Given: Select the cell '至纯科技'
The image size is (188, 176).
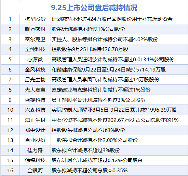Looking at the screenshot, I should click(35, 49).
